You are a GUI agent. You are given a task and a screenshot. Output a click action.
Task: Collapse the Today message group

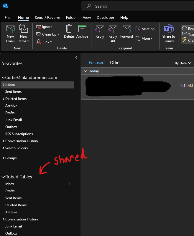point(85,71)
